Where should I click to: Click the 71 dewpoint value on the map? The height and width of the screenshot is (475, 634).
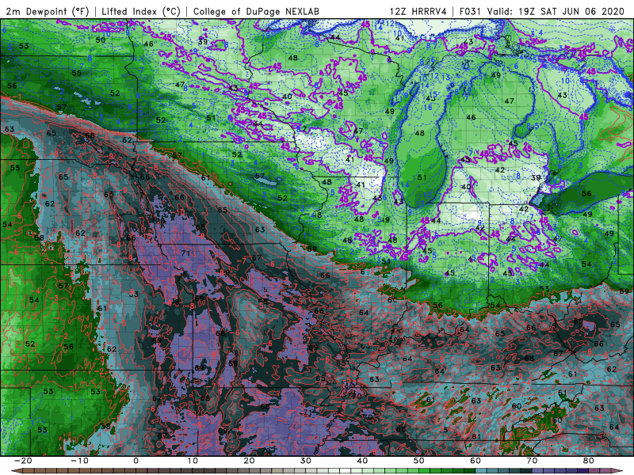click(185, 253)
